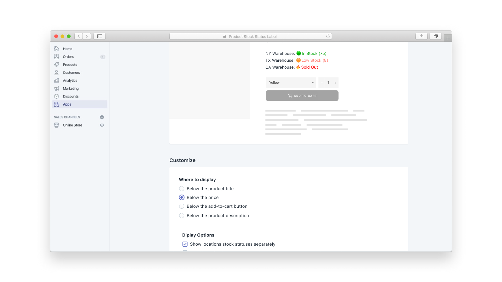Screen dimensions: 502x282
Task: Click the Apps icon in the sidebar
Action: pyautogui.click(x=56, y=104)
